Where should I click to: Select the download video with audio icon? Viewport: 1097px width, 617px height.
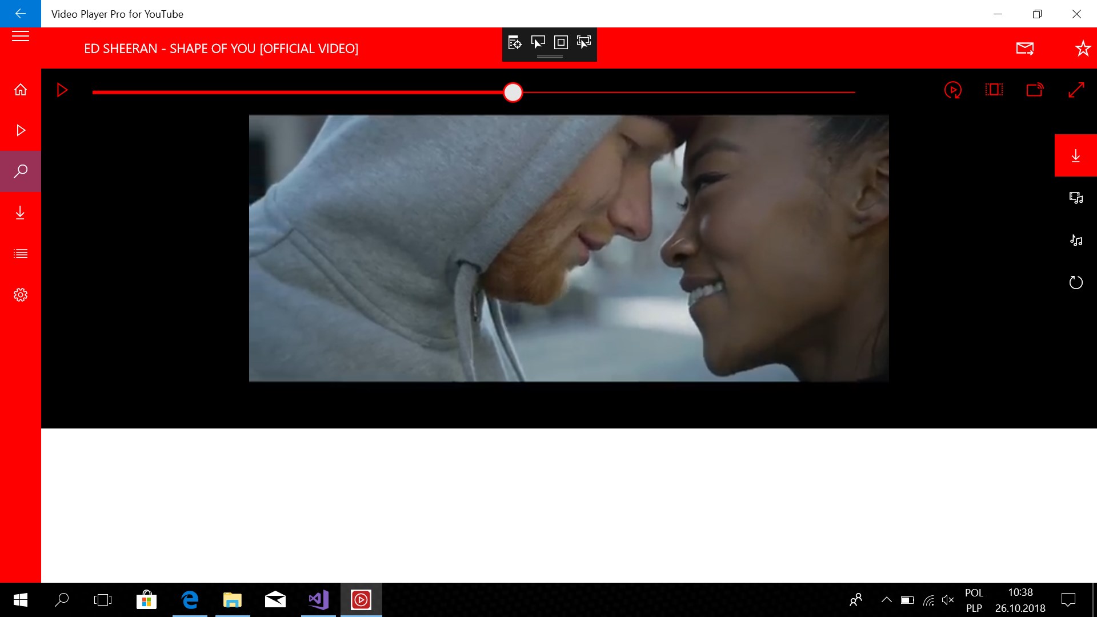pyautogui.click(x=1075, y=198)
